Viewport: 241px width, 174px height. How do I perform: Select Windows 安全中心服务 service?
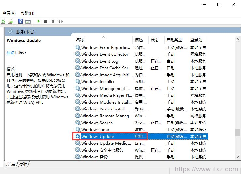[142, 150]
